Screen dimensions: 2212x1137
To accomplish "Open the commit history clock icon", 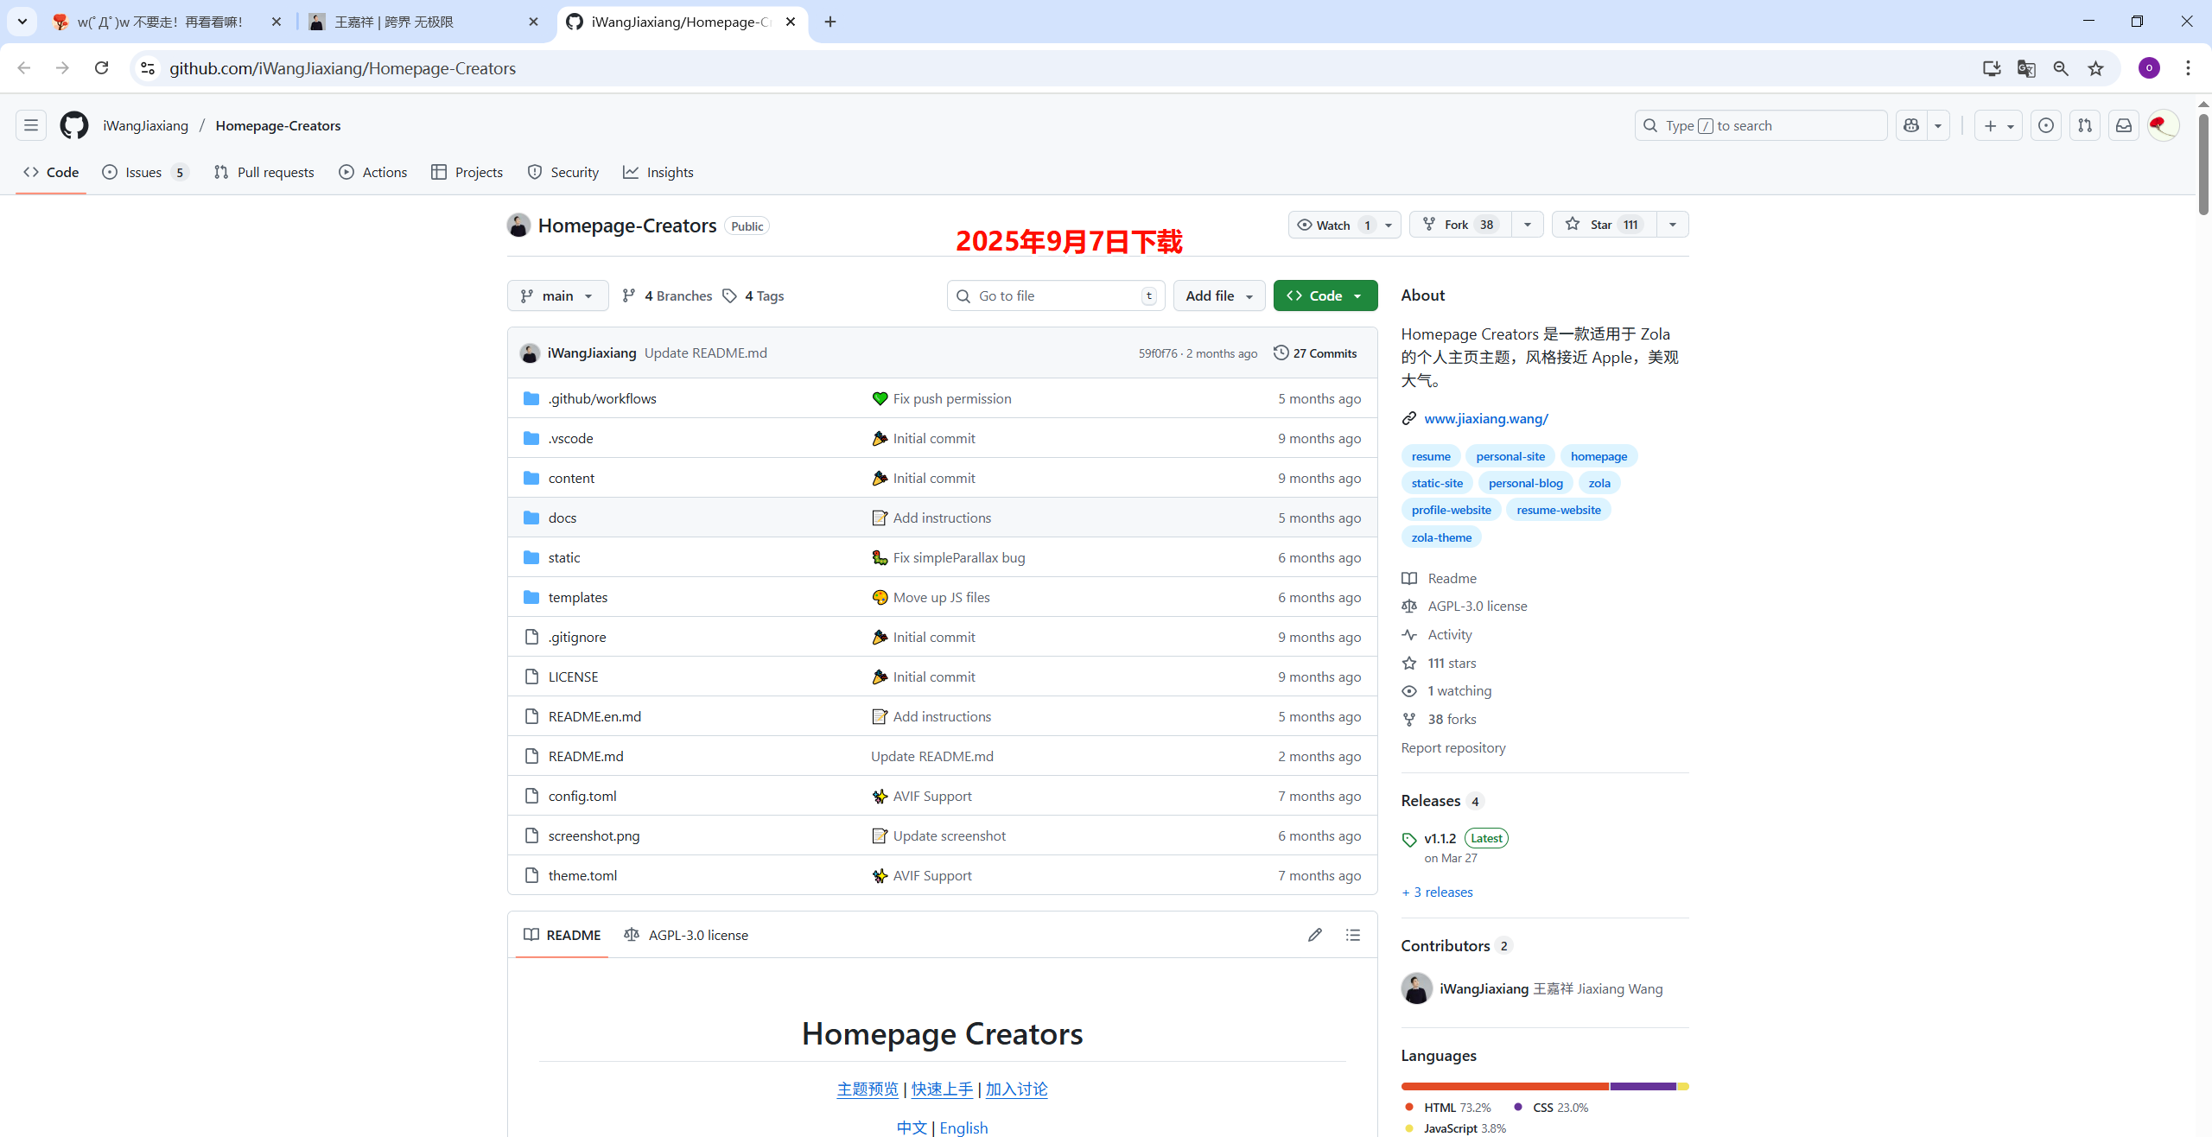I will coord(1281,353).
